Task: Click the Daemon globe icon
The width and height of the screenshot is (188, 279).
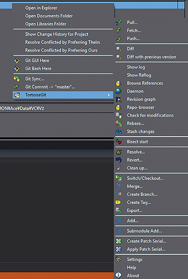Action: (x=118, y=91)
